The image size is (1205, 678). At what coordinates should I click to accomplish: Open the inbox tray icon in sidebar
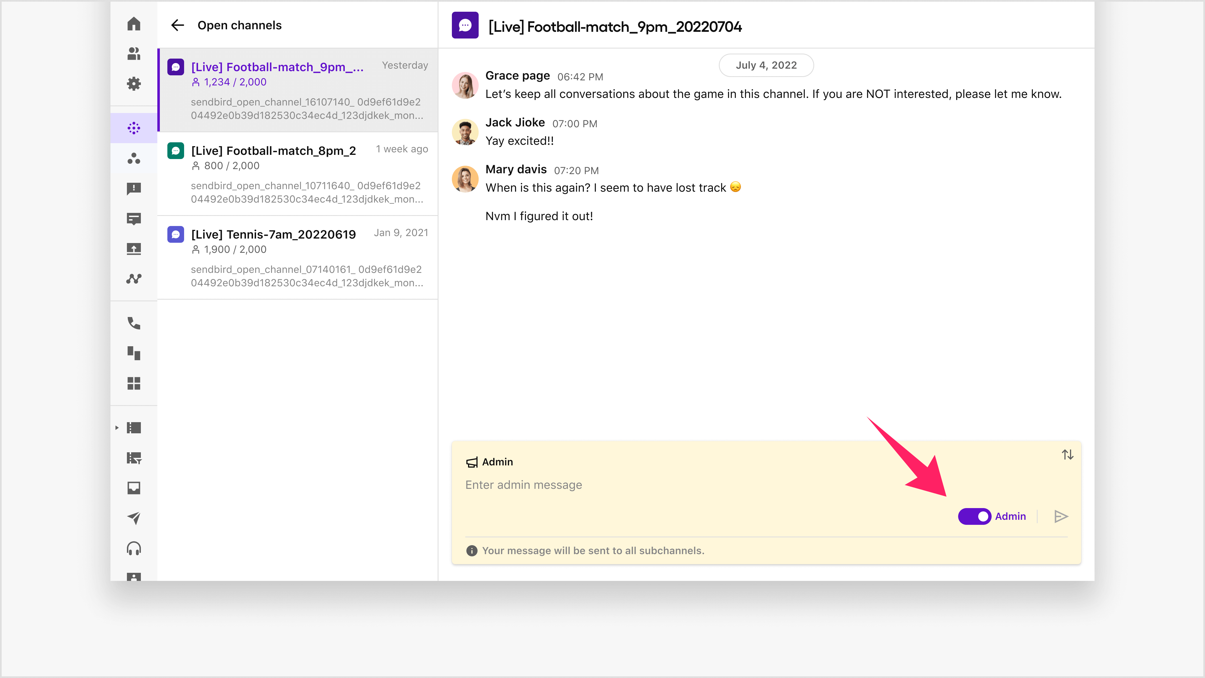coord(134,488)
